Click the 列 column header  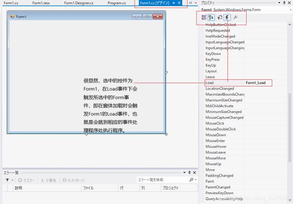coord(150,188)
